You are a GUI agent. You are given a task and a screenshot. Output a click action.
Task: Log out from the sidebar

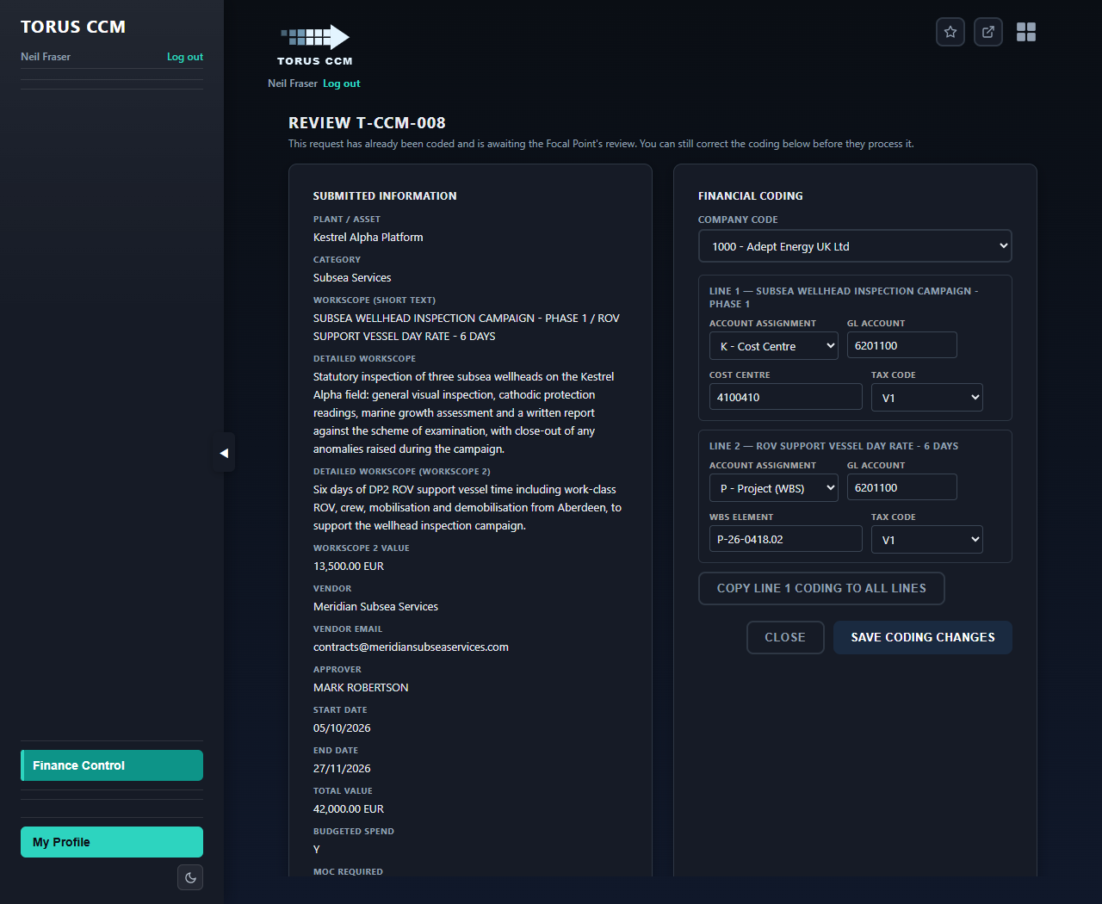185,57
